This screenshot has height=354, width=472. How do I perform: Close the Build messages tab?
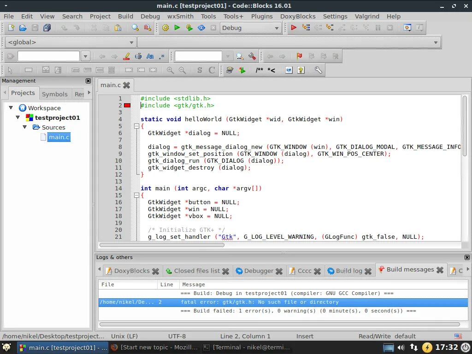[x=440, y=270]
